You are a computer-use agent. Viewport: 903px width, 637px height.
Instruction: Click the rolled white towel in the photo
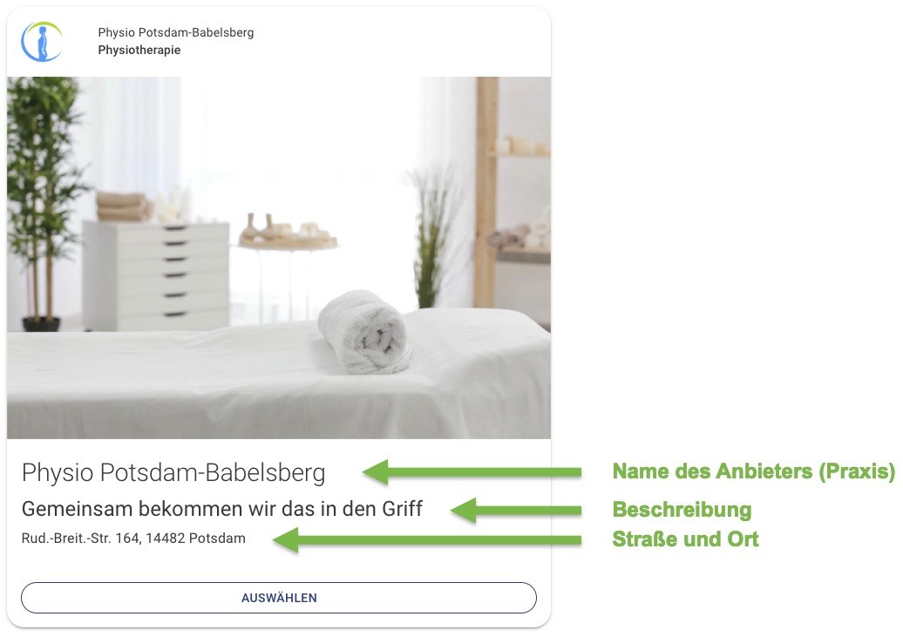[x=364, y=332]
